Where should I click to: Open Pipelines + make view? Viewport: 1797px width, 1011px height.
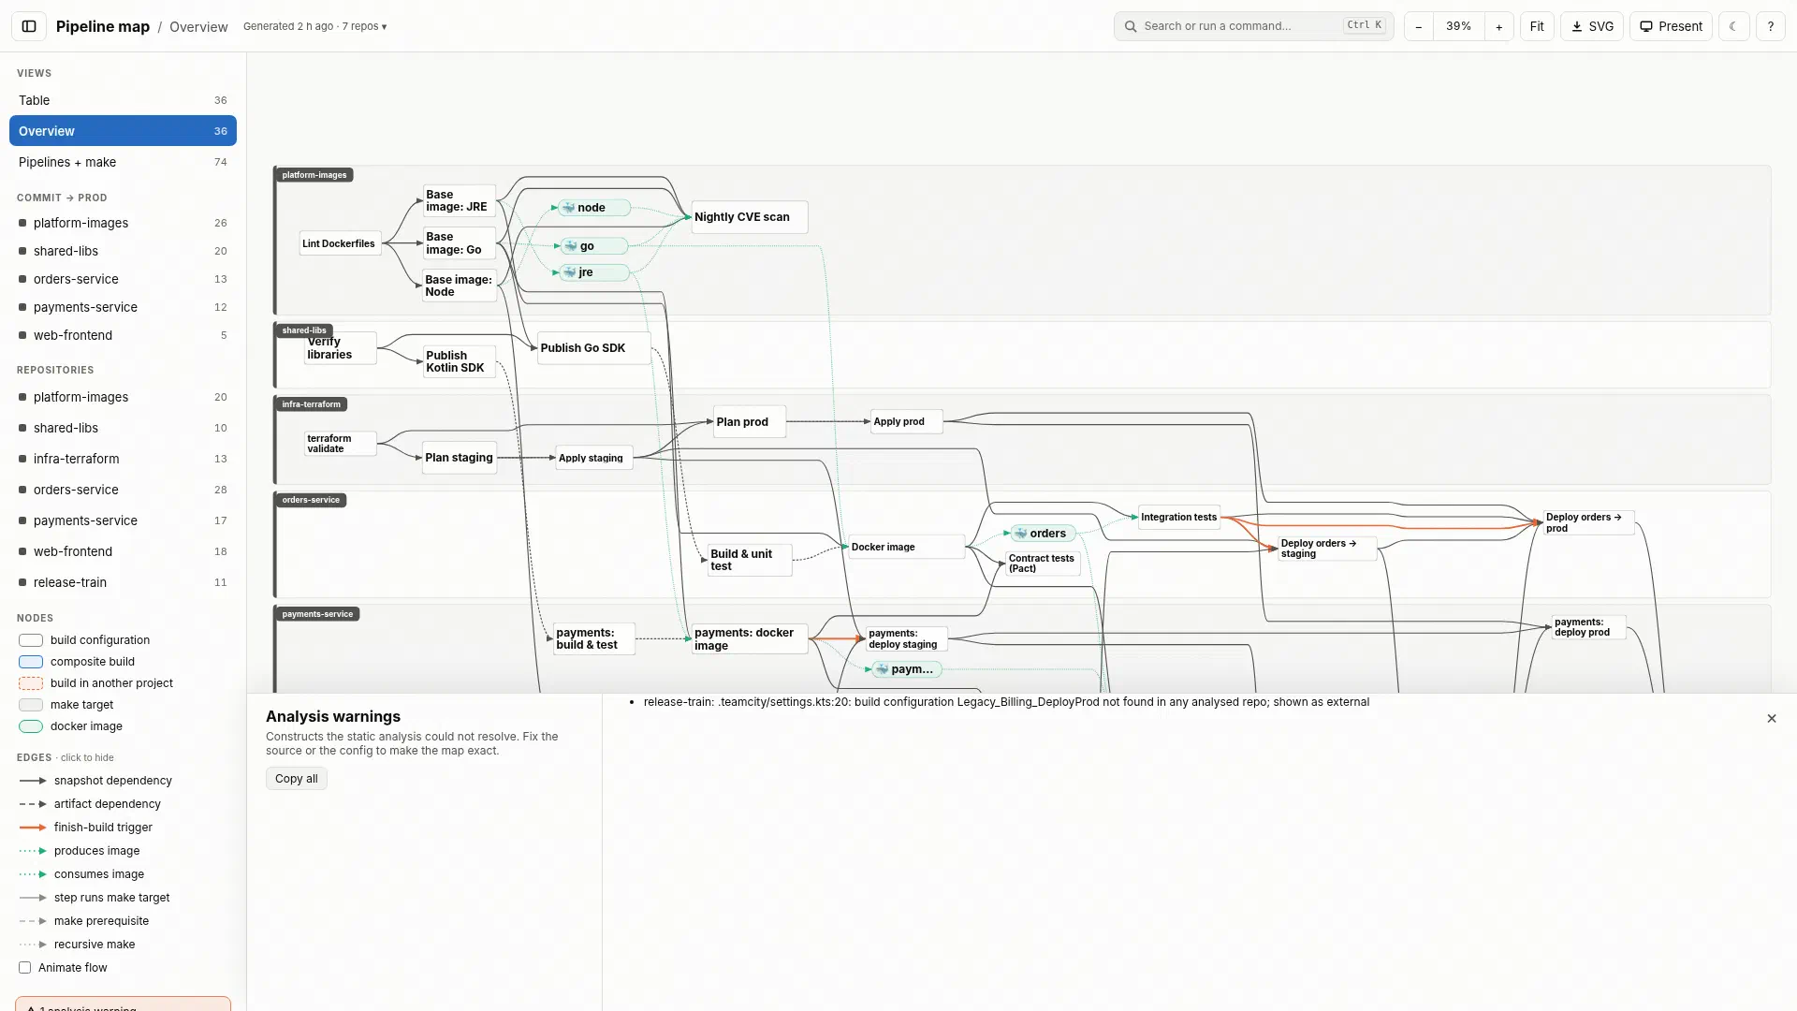click(123, 162)
